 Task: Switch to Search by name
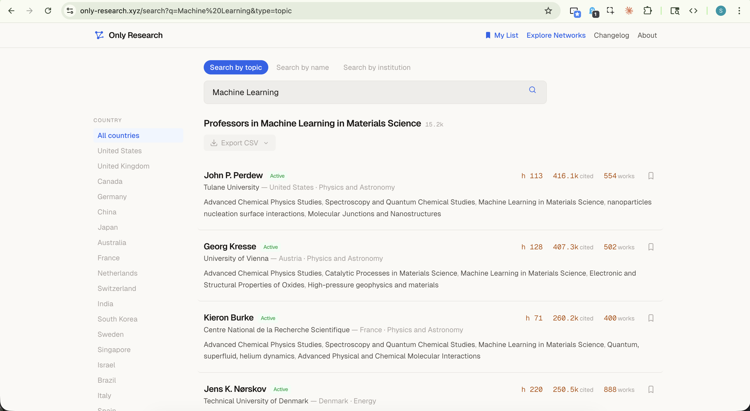[x=303, y=67]
